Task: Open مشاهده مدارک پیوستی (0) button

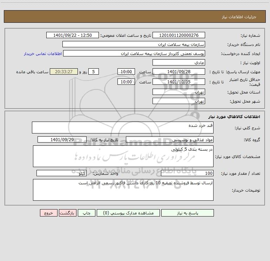Action: click(128, 213)
